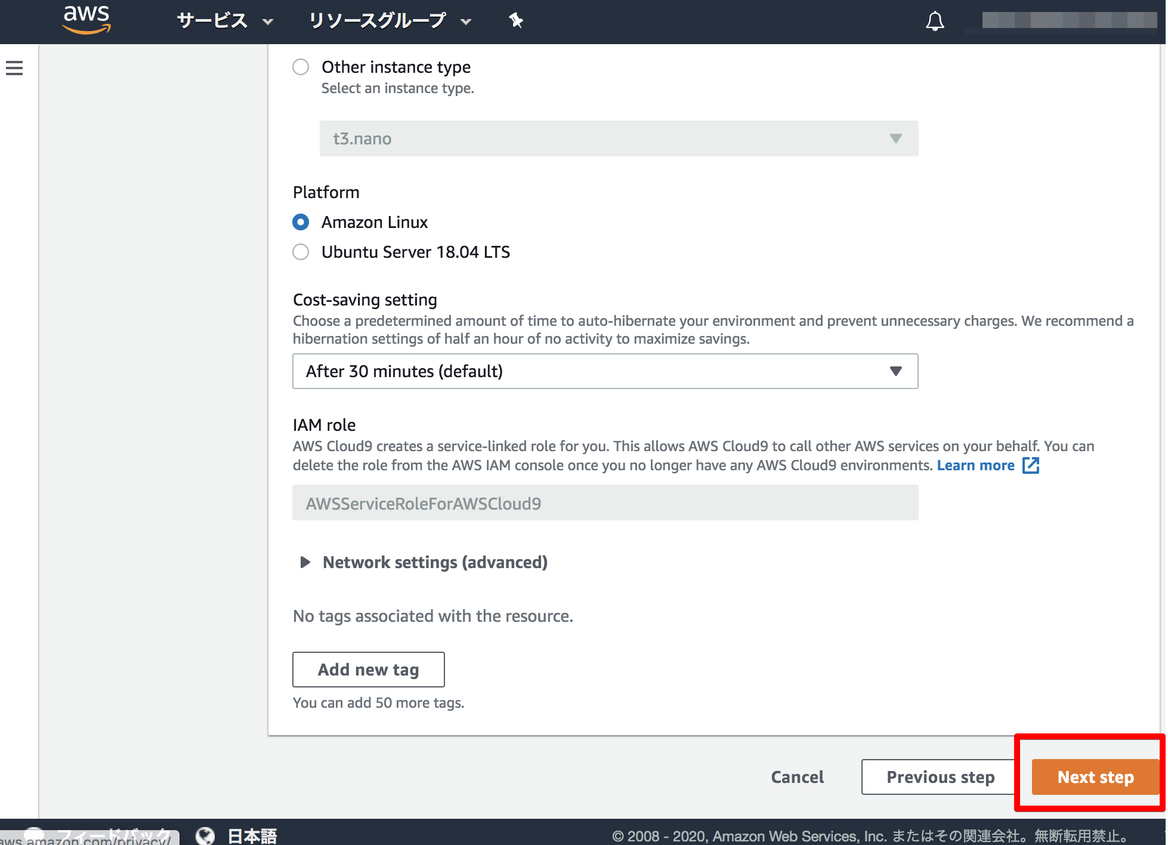
Task: Click the AWSServiceRoleForAWSCloud9 field
Action: pos(605,502)
